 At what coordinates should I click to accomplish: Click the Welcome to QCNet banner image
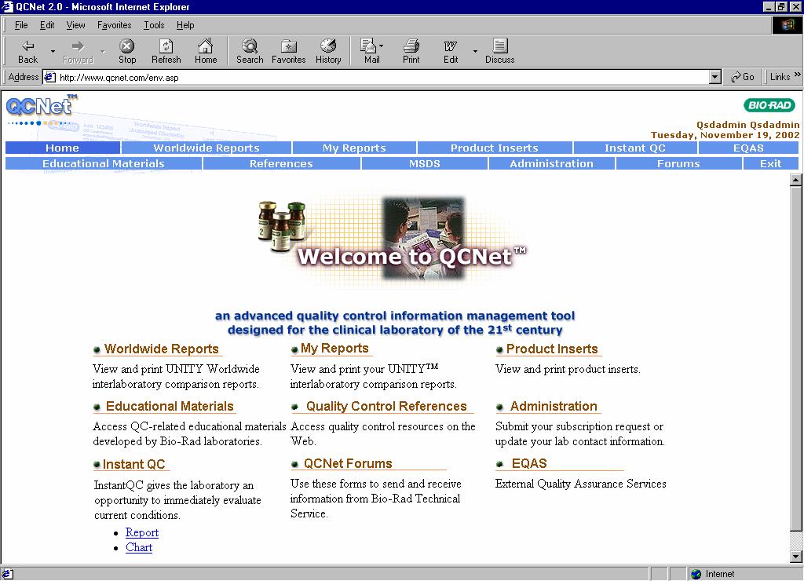pos(391,239)
